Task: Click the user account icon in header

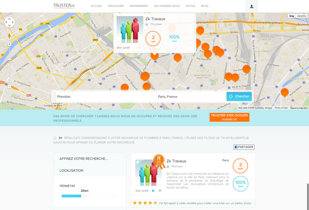Action: (251, 6)
